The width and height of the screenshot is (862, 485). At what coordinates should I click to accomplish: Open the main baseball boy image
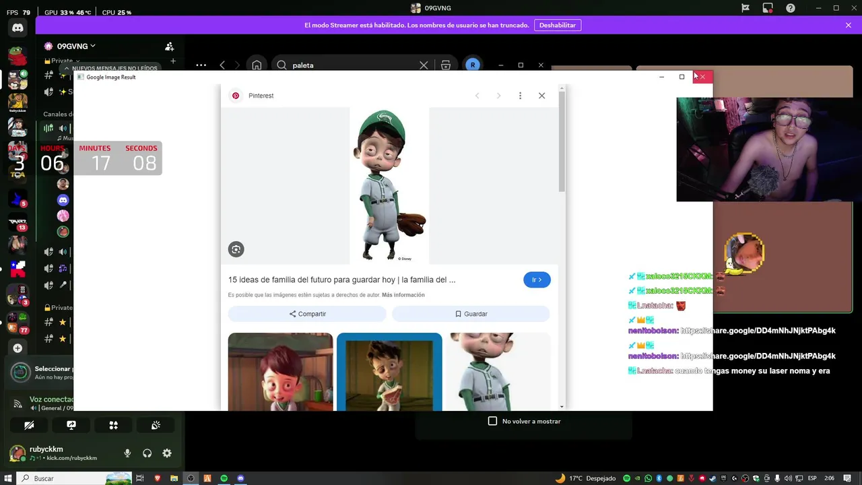[389, 185]
